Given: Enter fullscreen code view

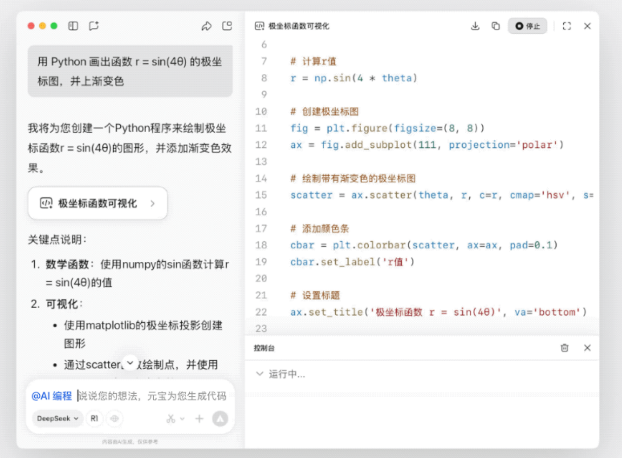Looking at the screenshot, I should pyautogui.click(x=567, y=26).
